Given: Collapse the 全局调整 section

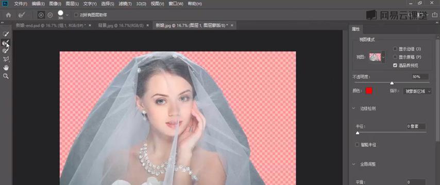Looking at the screenshot, I should click(353, 164).
